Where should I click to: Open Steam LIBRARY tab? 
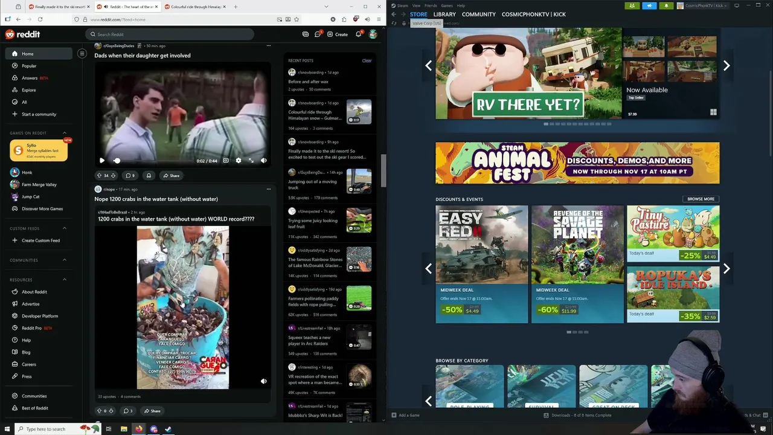point(444,14)
